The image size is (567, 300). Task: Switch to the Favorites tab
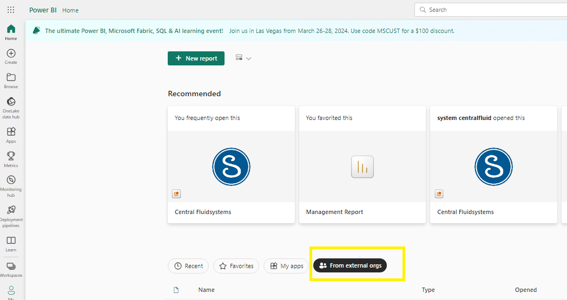point(236,266)
